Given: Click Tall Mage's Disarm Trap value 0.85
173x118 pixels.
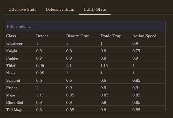Looking at the screenshot, I should click(70, 110).
